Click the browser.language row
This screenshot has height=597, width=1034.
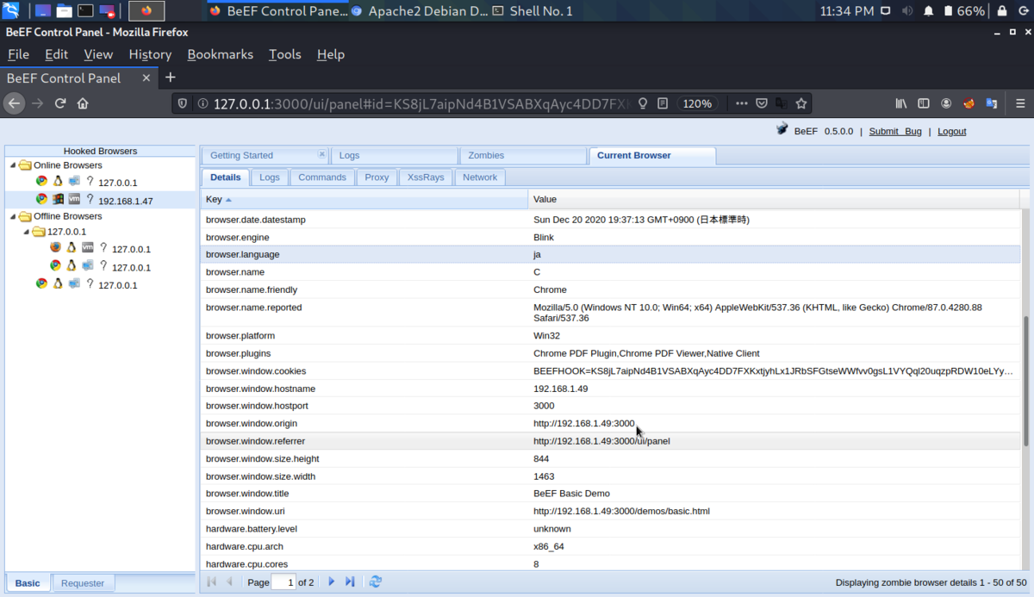610,254
